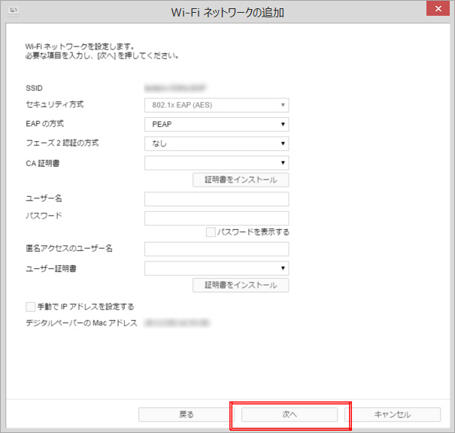This screenshot has height=433, width=455.
Task: Open the セキュリティ方式 dropdown
Action: click(216, 105)
